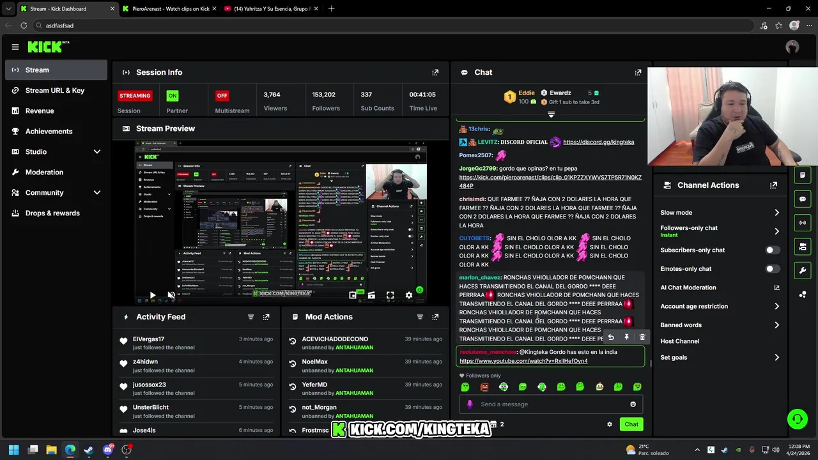Viewport: 818px width, 460px height.
Task: Open the emoji picker in the message box
Action: [x=633, y=404]
